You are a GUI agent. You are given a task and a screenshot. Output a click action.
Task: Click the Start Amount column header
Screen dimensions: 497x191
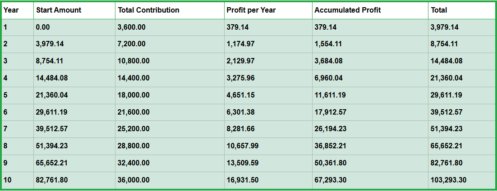(x=59, y=10)
